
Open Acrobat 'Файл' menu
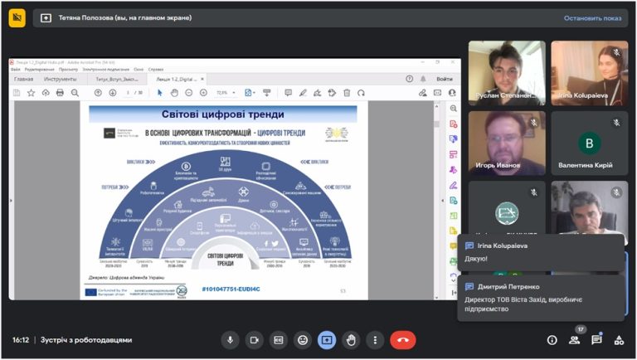tap(16, 70)
